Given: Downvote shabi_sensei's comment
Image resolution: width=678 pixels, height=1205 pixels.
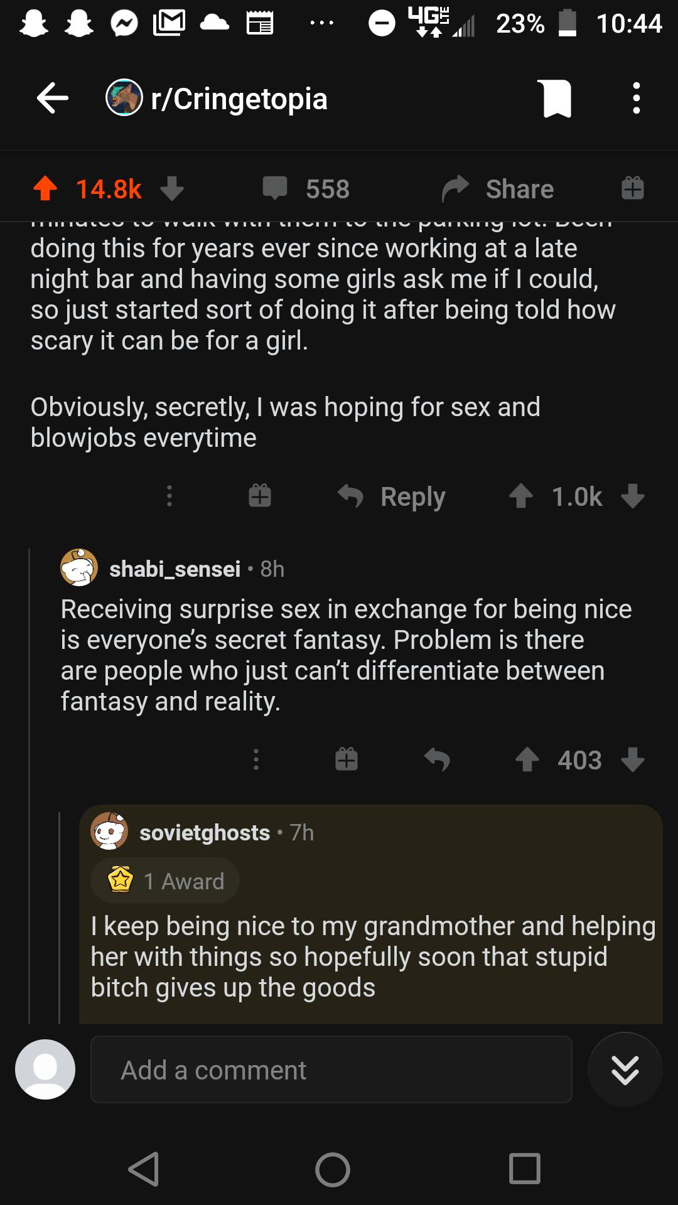Looking at the screenshot, I should 632,759.
